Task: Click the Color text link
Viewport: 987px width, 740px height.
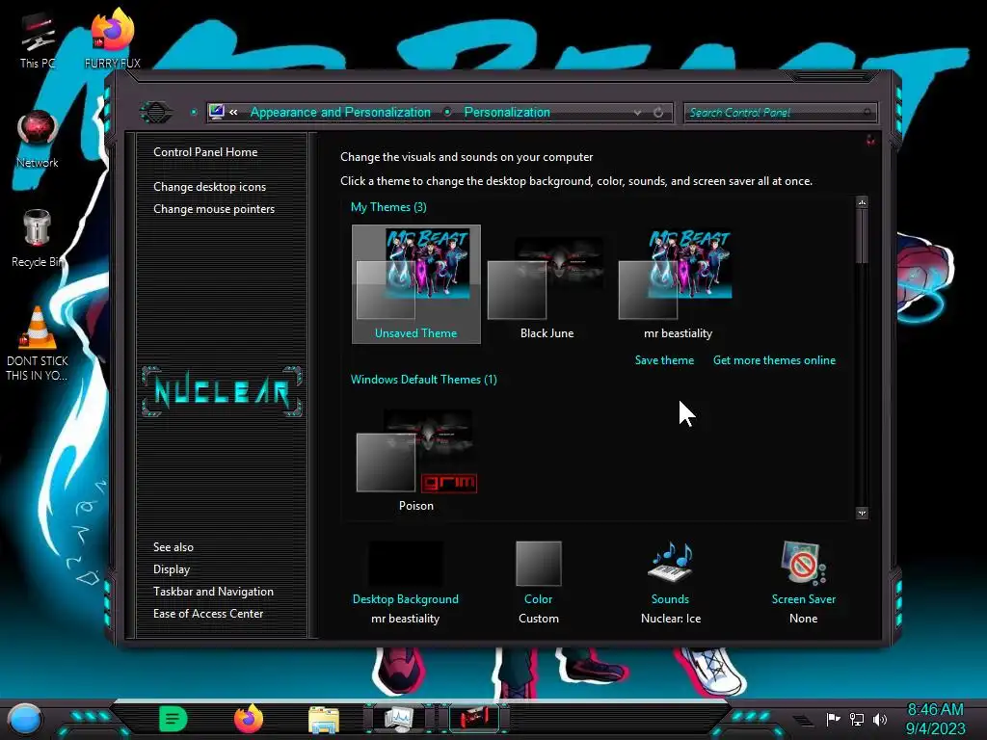Action: [x=538, y=599]
